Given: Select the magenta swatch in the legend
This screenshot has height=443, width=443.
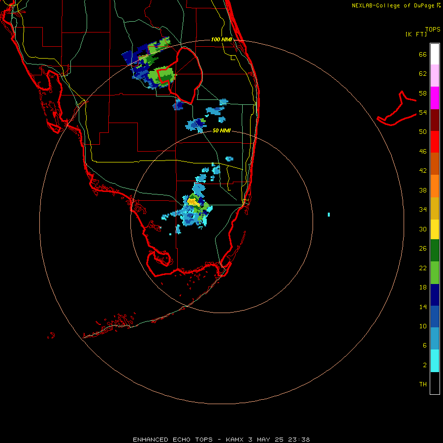Looking at the screenshot, I should pos(435,98).
